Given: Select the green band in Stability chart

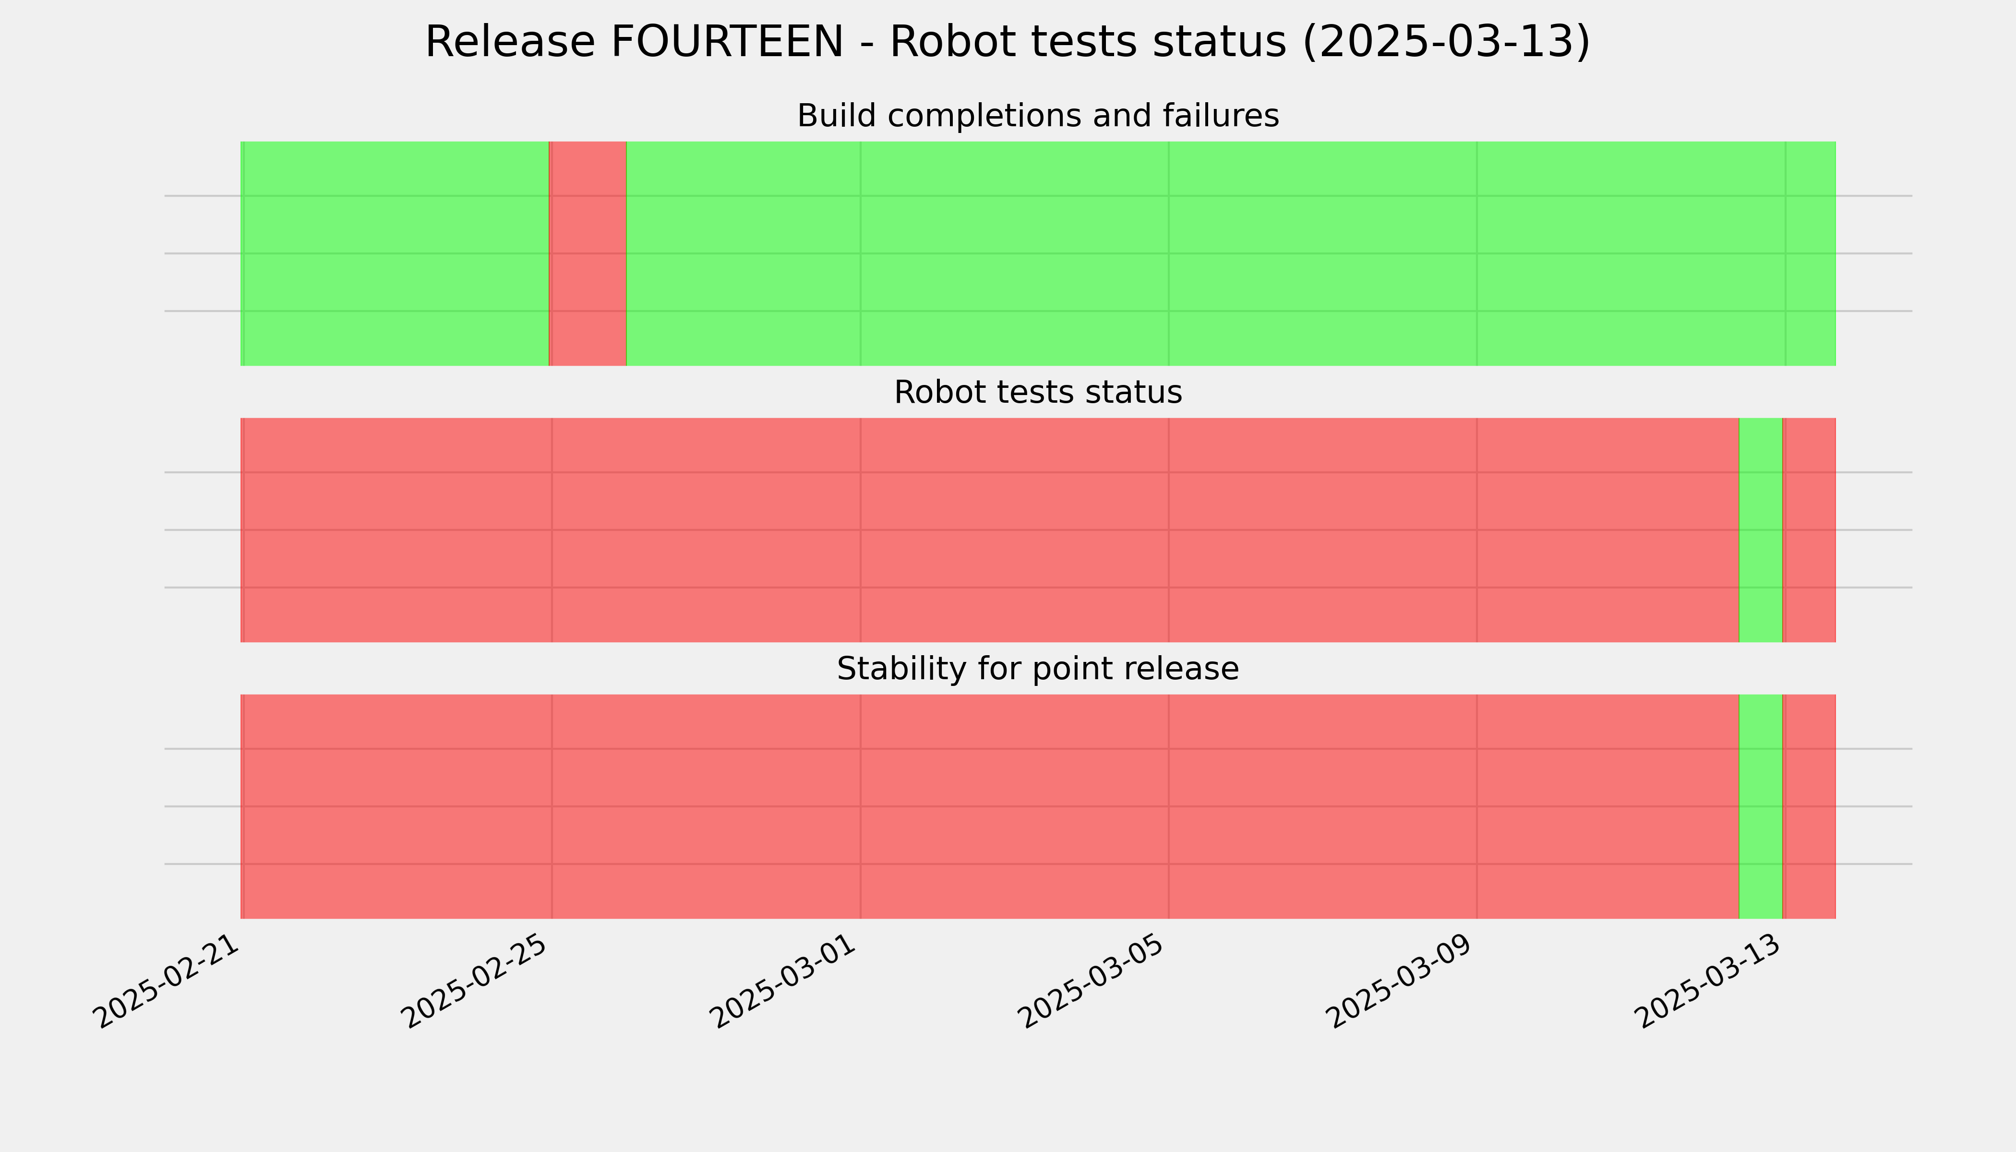Looking at the screenshot, I should pos(1761,806).
